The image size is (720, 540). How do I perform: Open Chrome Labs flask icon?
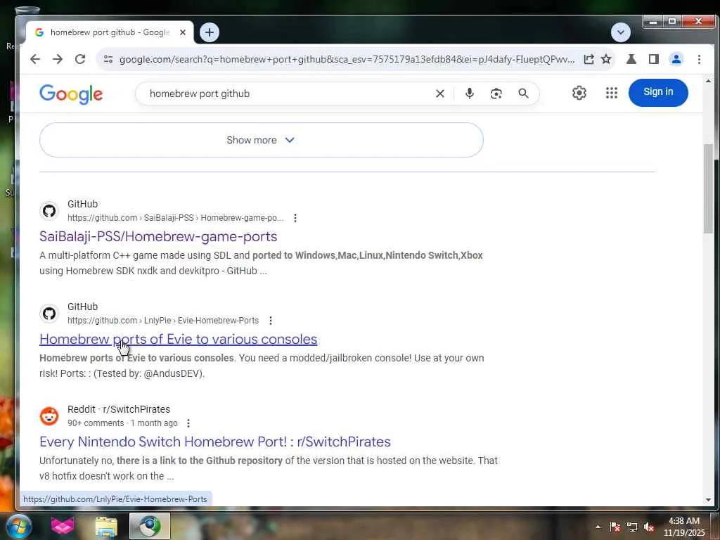631,59
